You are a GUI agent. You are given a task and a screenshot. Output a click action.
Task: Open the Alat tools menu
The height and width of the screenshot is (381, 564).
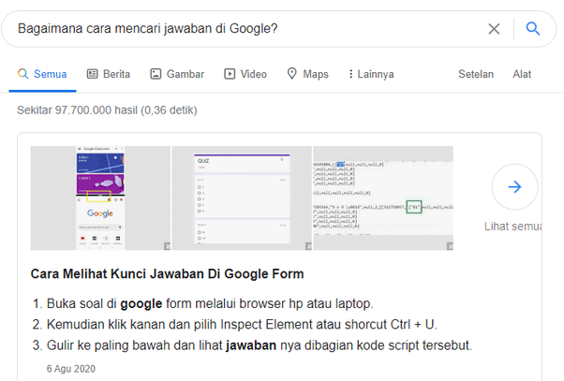[x=522, y=74]
